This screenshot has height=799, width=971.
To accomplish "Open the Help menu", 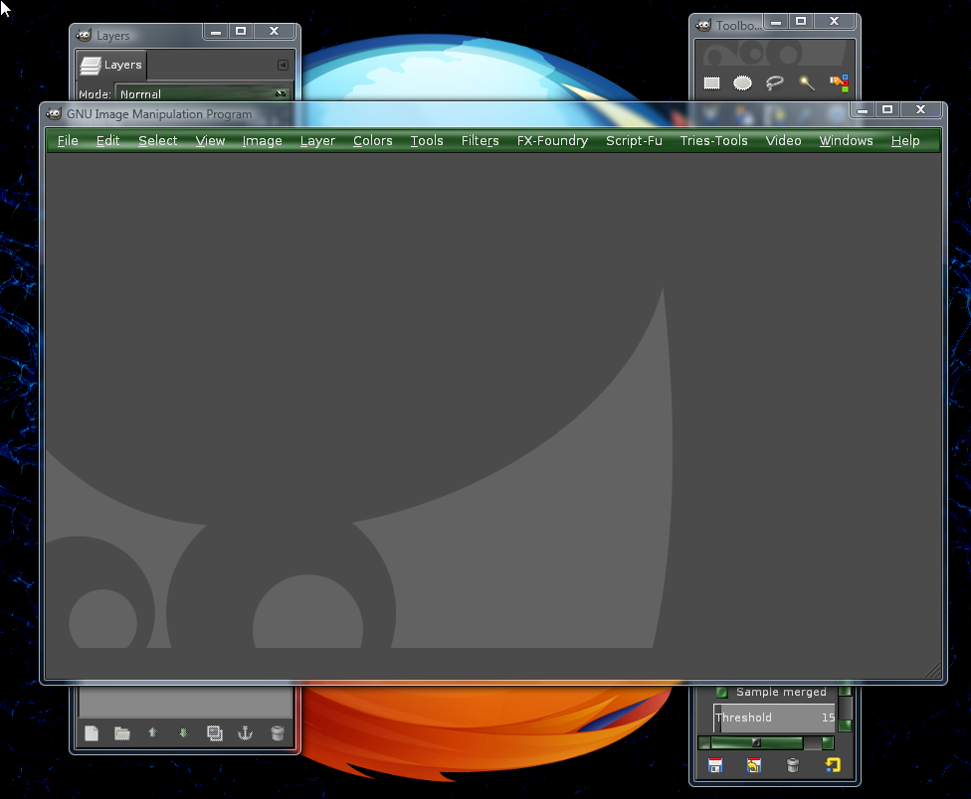I will pyautogui.click(x=905, y=140).
